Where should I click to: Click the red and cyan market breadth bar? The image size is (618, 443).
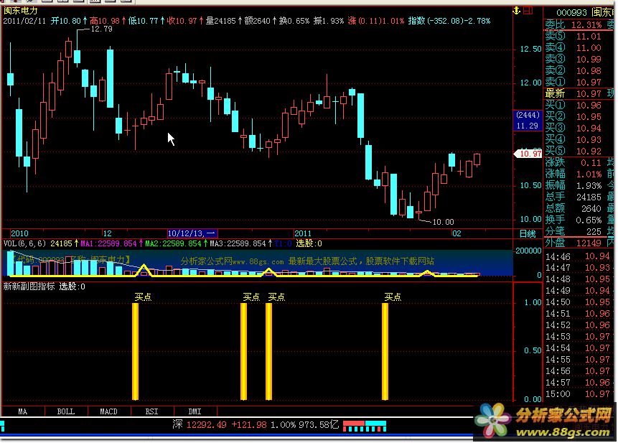pos(365,426)
